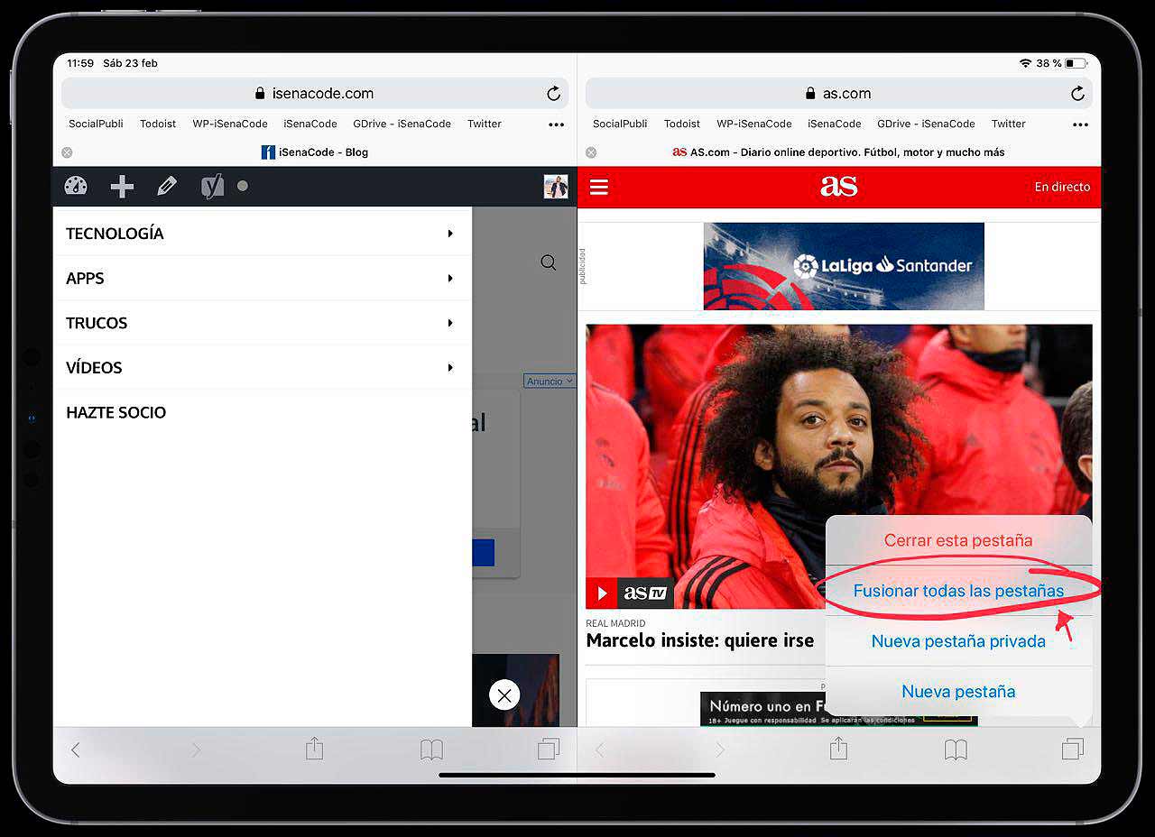This screenshot has height=837, width=1155.
Task: Click the isenacode.com address bar
Action: pyautogui.click(x=315, y=93)
